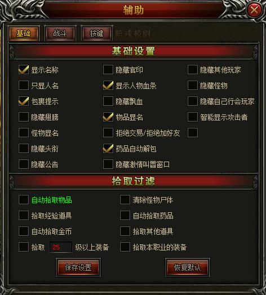Select the 基础 tab
The width and height of the screenshot is (266, 295).
[x=23, y=34]
